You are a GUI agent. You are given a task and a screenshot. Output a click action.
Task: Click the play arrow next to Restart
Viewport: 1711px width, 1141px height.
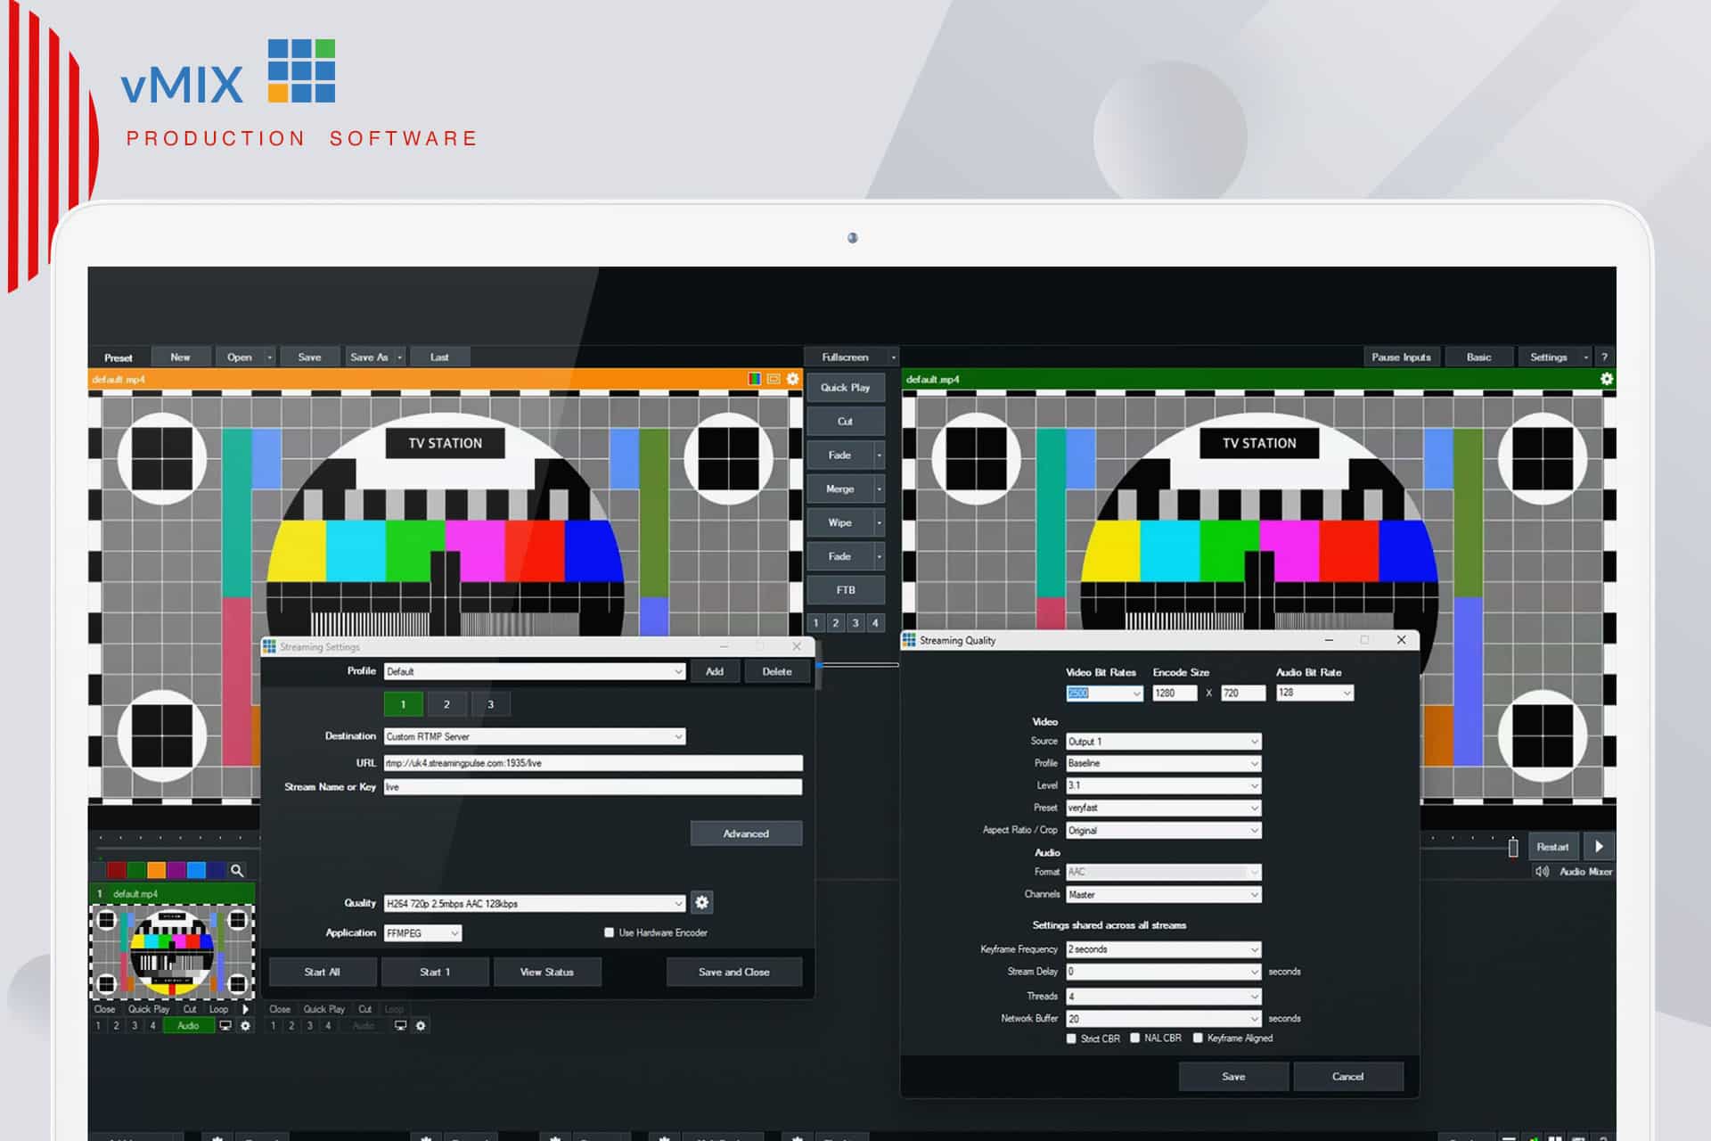pyautogui.click(x=1599, y=847)
